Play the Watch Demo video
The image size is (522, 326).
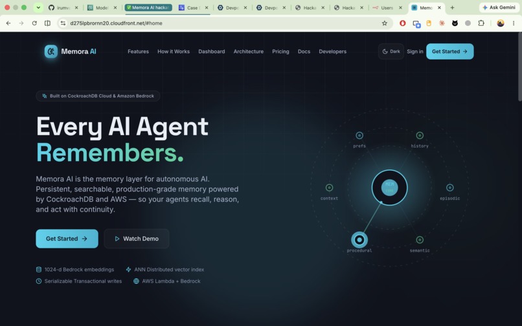point(137,239)
